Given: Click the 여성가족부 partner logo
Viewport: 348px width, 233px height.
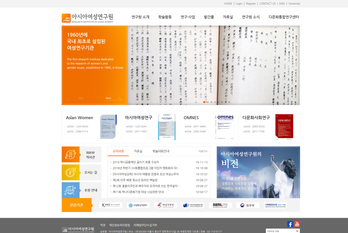Looking at the screenshot, I should pos(166,205).
